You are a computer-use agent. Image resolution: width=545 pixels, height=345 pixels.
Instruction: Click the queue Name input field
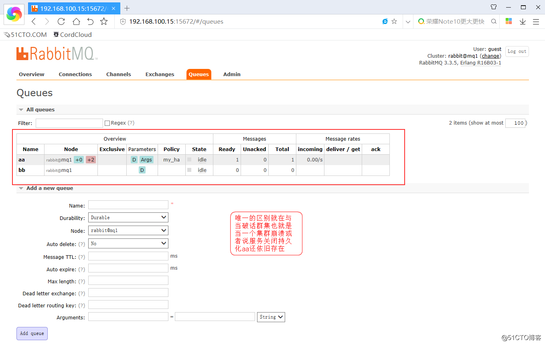[128, 205]
